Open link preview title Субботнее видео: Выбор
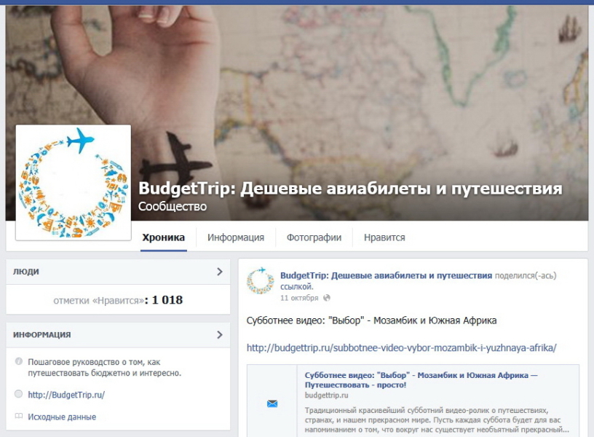 (x=421, y=379)
